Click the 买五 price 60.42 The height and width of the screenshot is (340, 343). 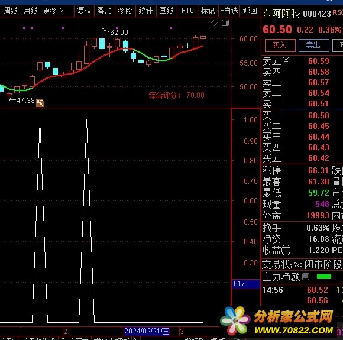point(319,158)
